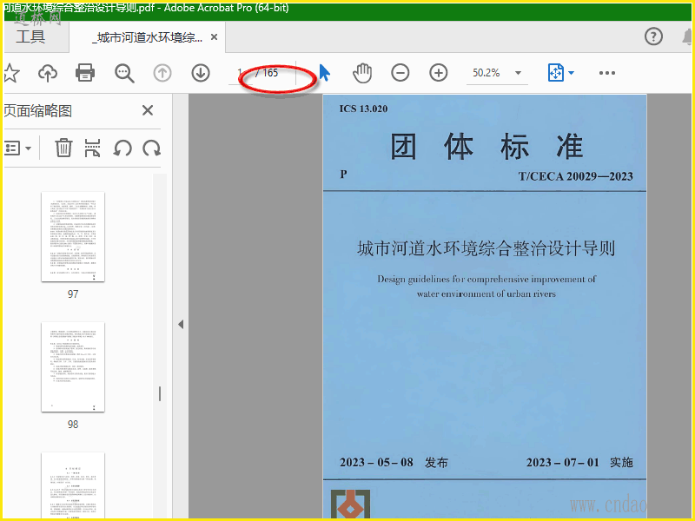
Task: Go to previous page arrow
Action: click(x=162, y=73)
